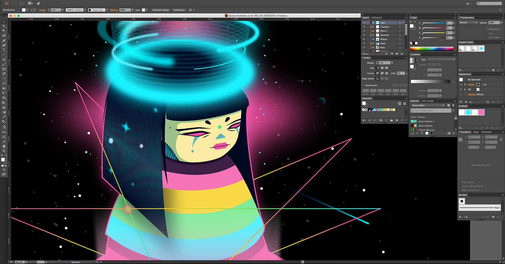
Task: Select the Magic Wand tool
Action: coord(4,31)
